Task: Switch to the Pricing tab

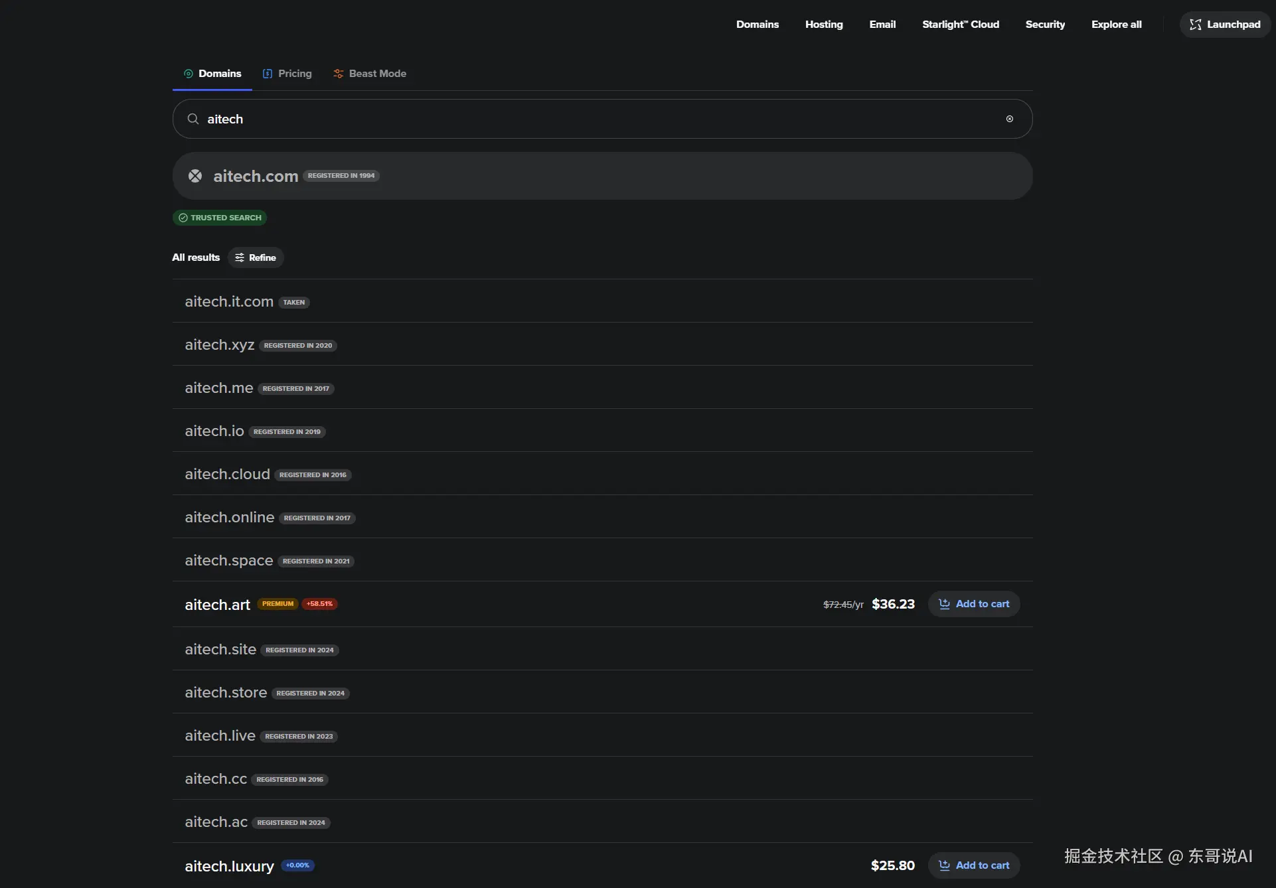Action: (287, 74)
